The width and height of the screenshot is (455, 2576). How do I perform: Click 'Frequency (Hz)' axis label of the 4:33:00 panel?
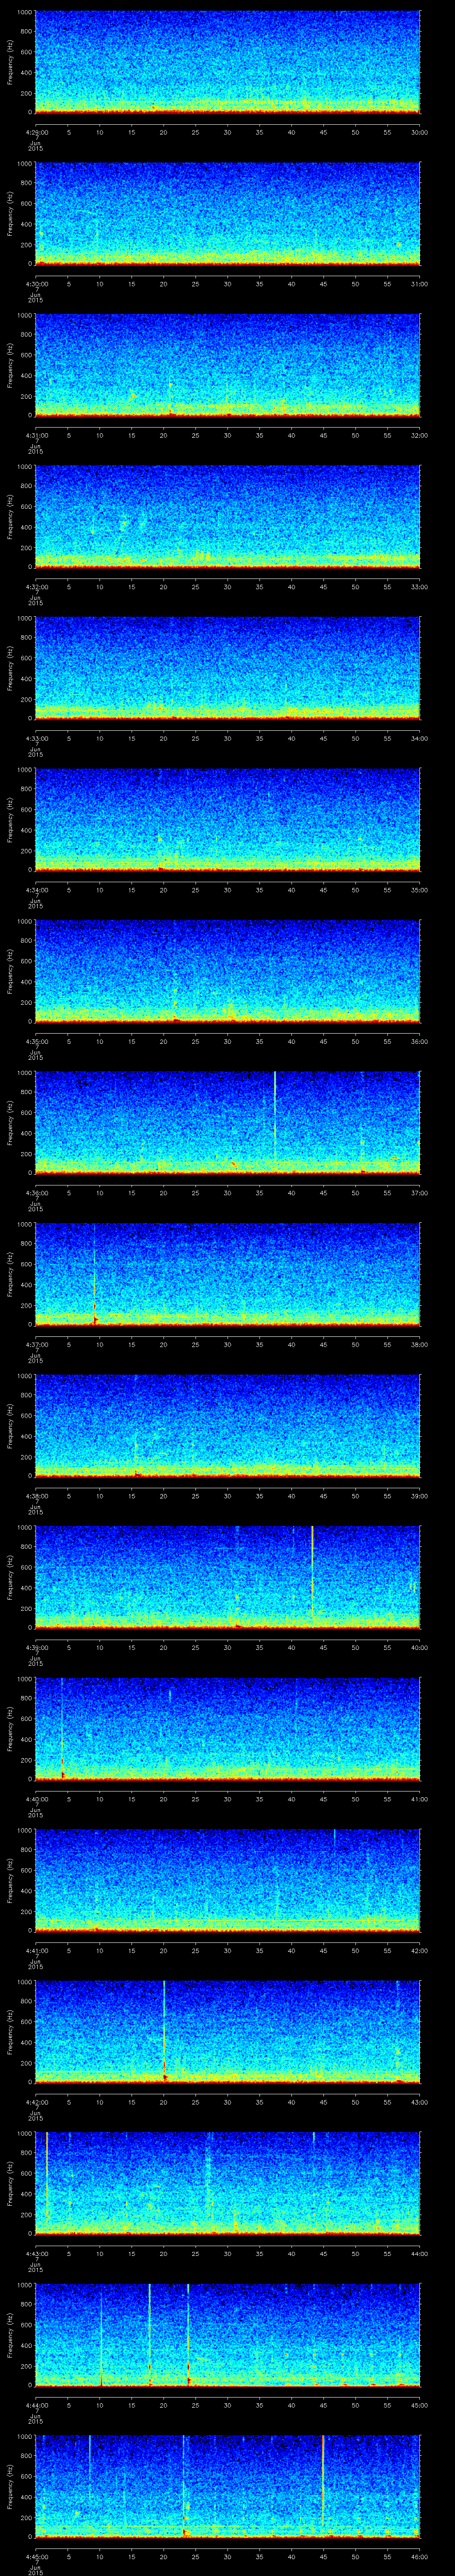pyautogui.click(x=10, y=668)
